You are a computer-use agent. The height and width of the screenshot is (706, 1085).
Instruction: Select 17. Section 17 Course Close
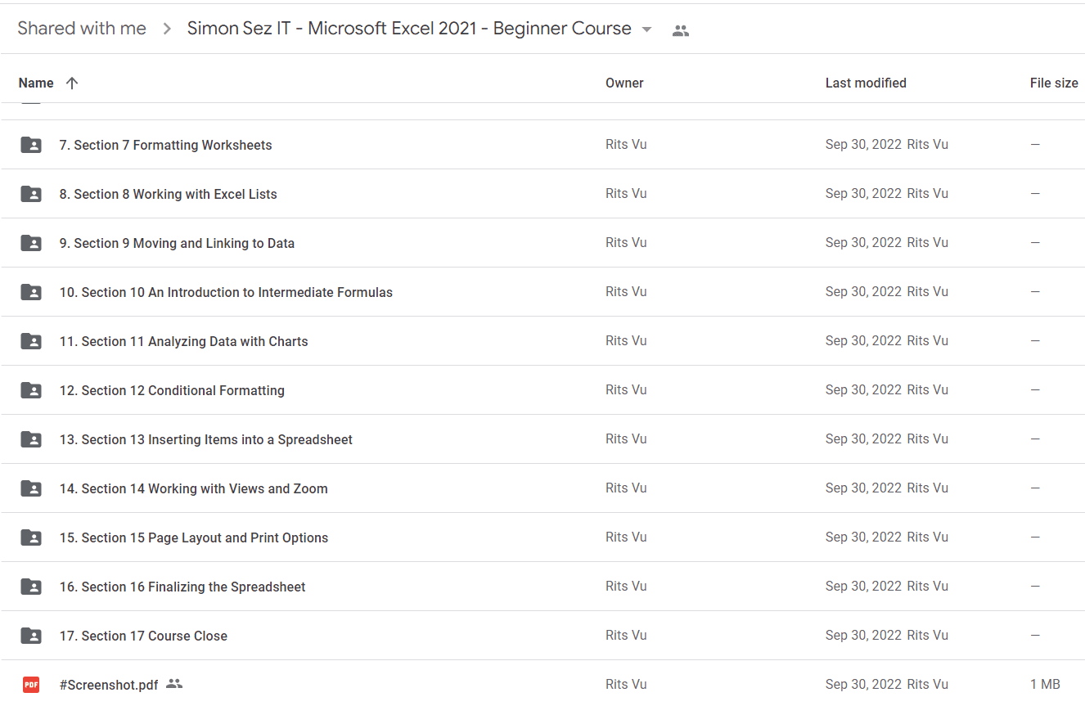coord(143,636)
